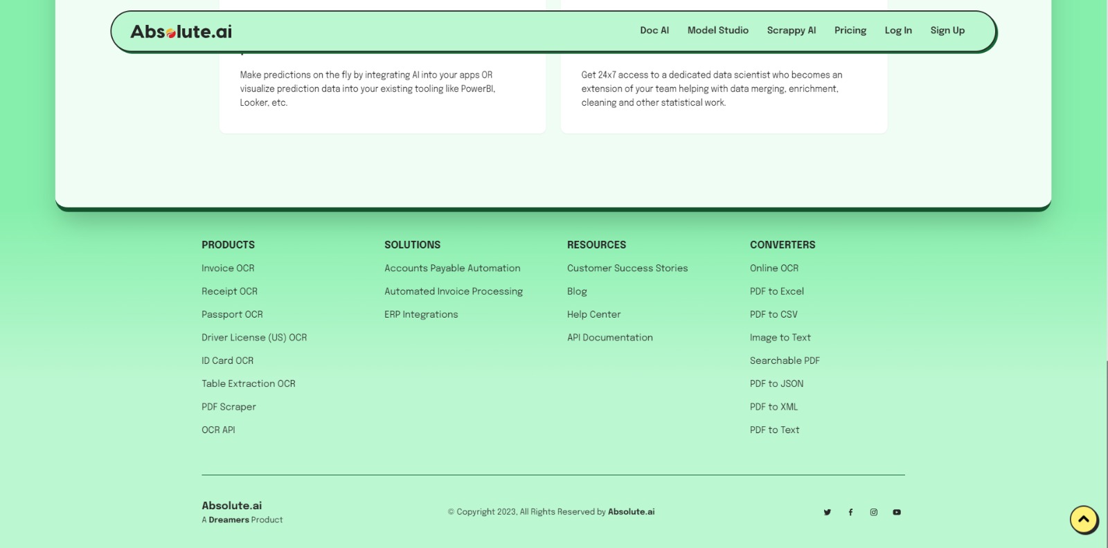Click the RESOURCES column heading
1108x548 pixels.
(x=596, y=245)
